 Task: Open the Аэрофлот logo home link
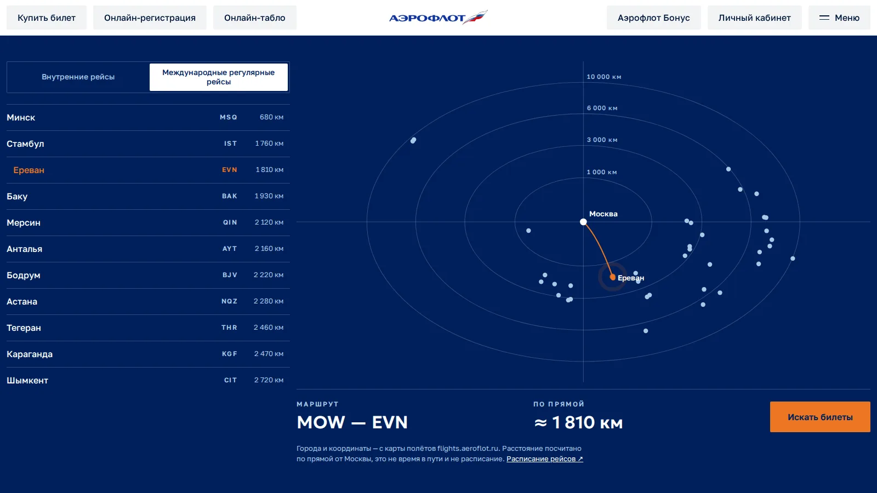[x=438, y=18]
